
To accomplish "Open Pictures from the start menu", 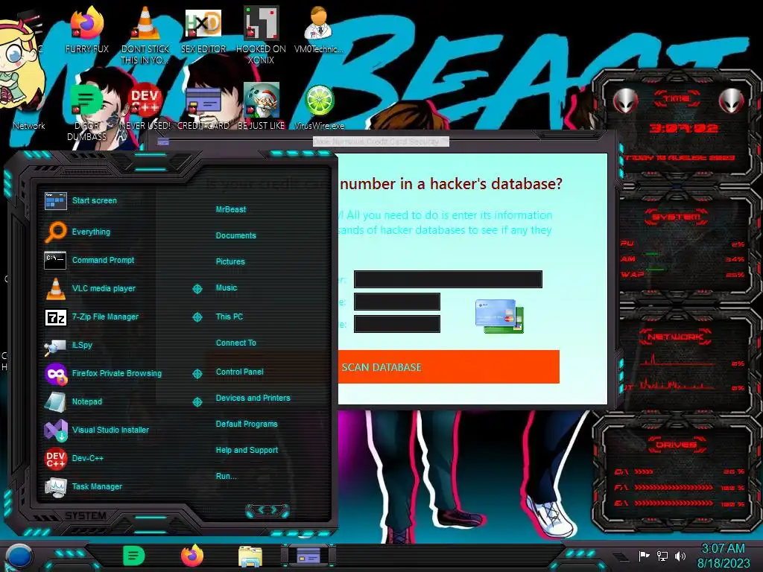I will 230,261.
